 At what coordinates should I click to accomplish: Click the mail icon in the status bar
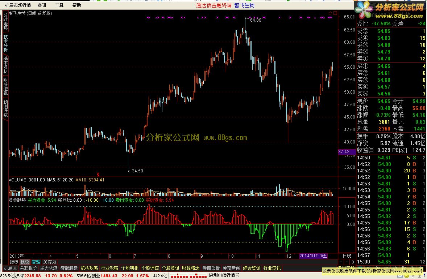(400, 276)
